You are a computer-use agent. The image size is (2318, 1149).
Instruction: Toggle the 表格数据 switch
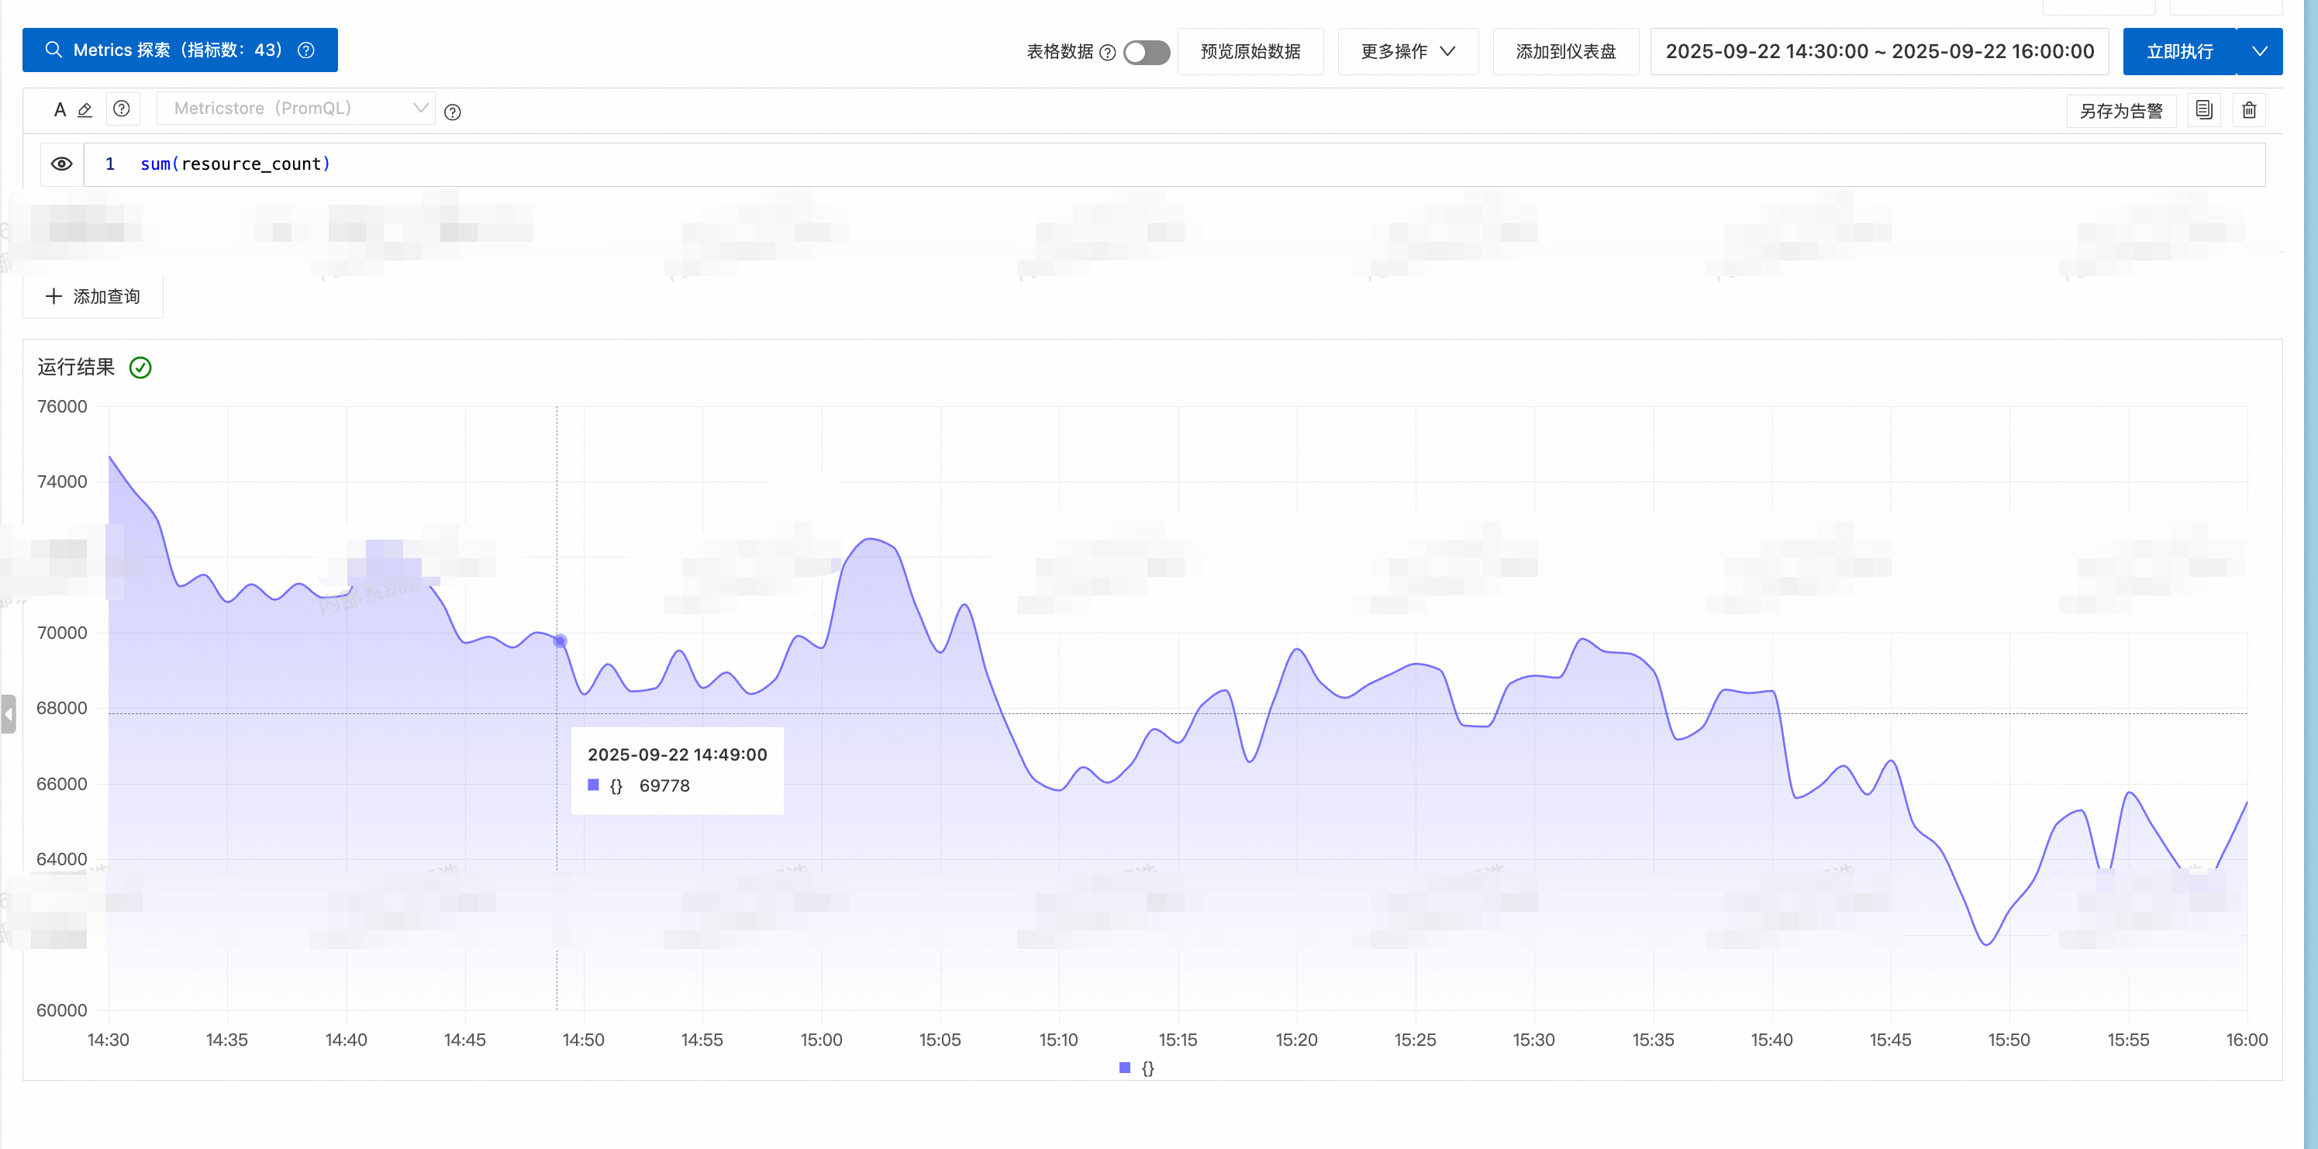click(x=1146, y=52)
